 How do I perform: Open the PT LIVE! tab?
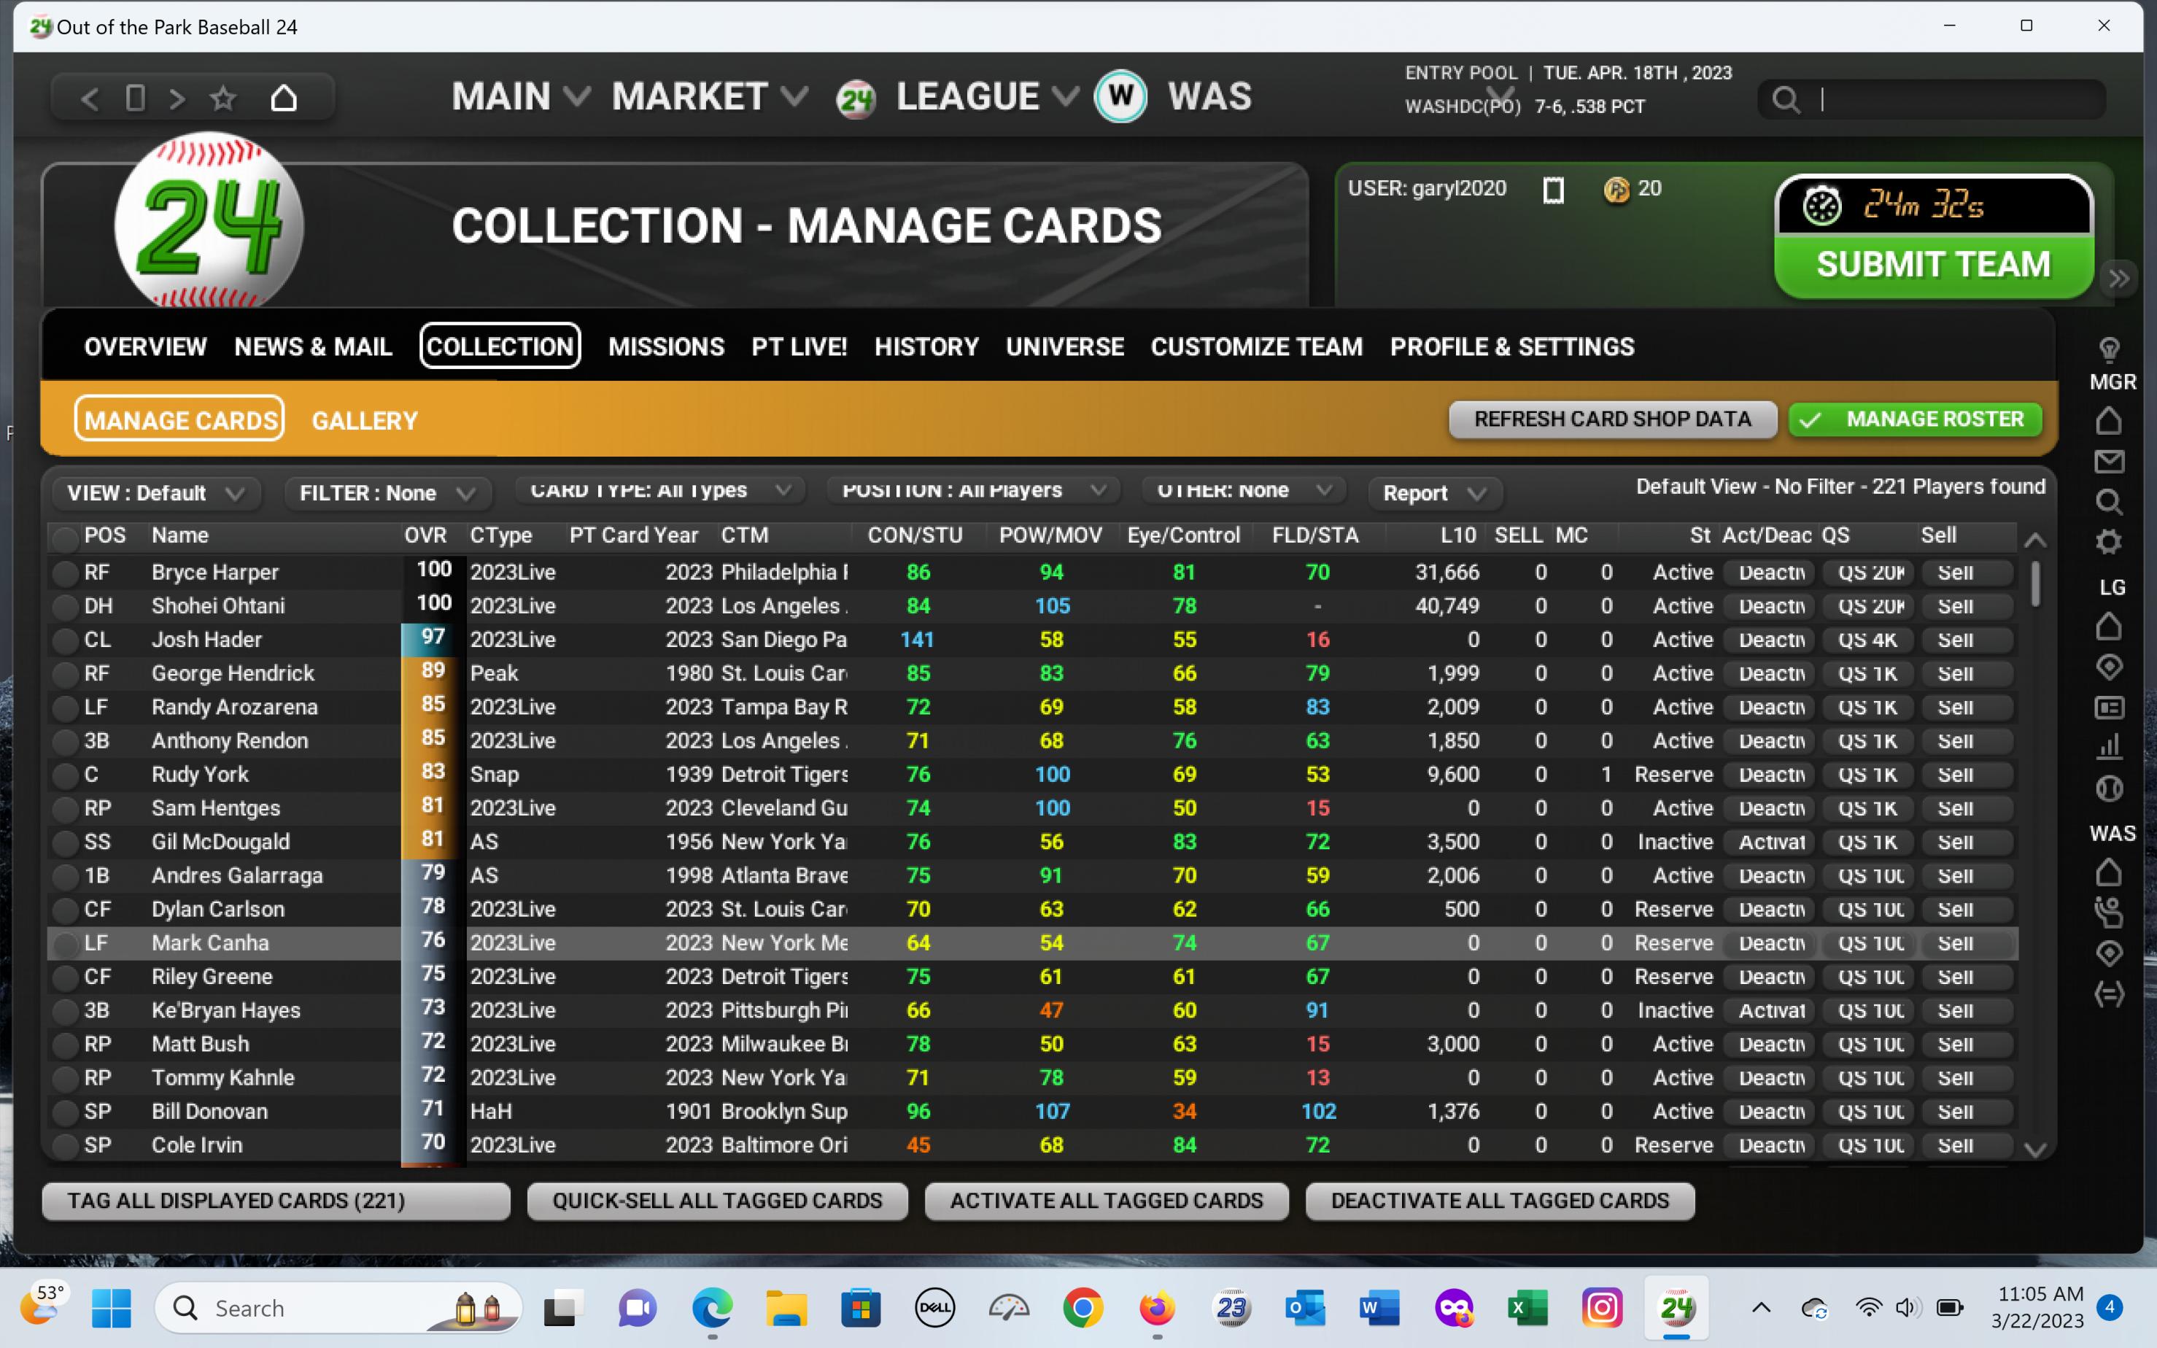[x=799, y=346]
